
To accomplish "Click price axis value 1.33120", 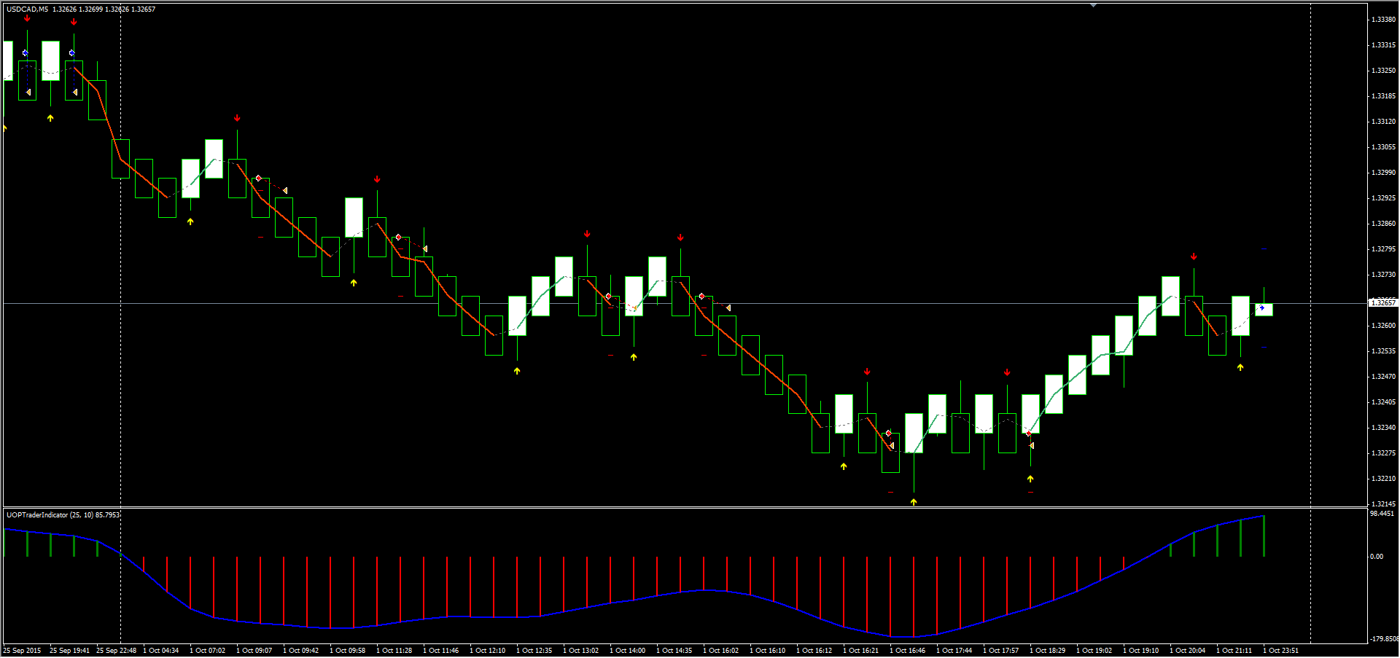I will pos(1384,122).
